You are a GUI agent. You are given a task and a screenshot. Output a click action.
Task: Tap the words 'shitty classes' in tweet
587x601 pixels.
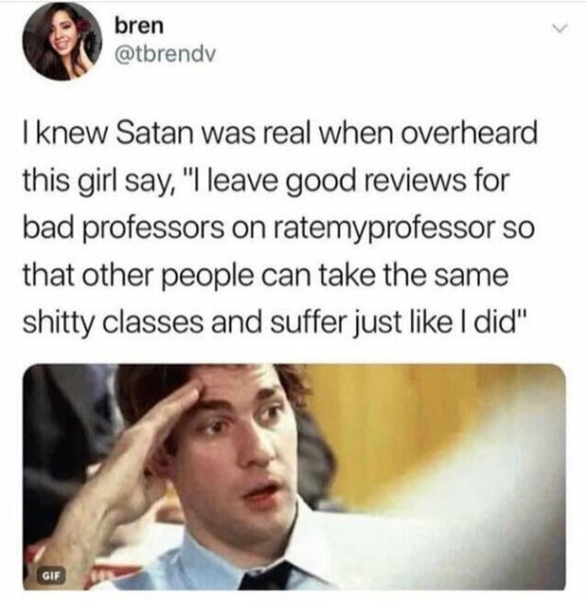(113, 322)
